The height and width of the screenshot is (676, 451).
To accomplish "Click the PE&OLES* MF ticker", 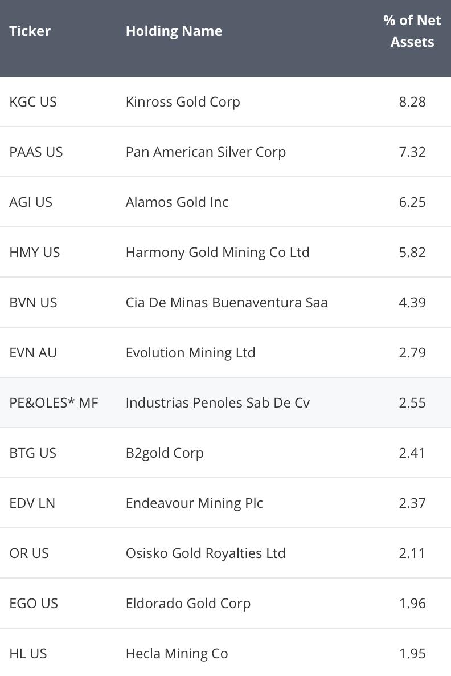I will [54, 402].
